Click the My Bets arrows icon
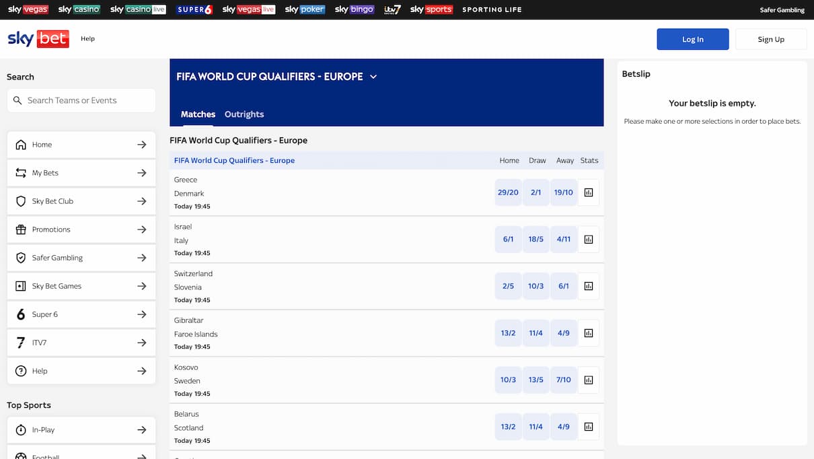 tap(21, 173)
